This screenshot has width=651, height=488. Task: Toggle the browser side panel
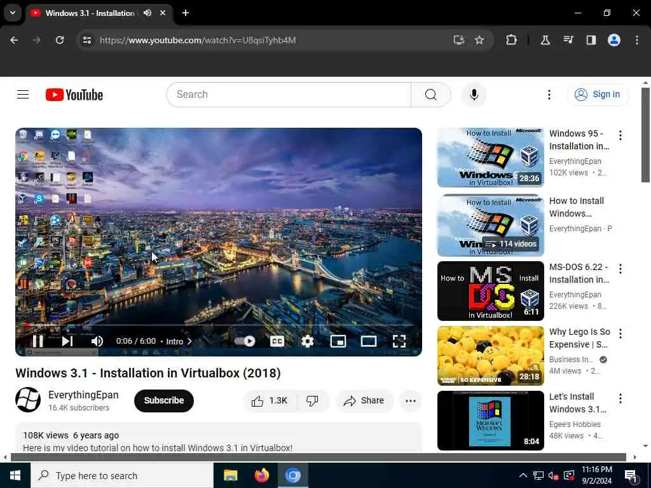591,40
